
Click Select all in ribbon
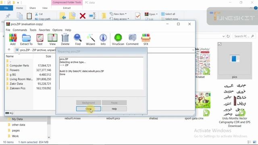pos(168,14)
